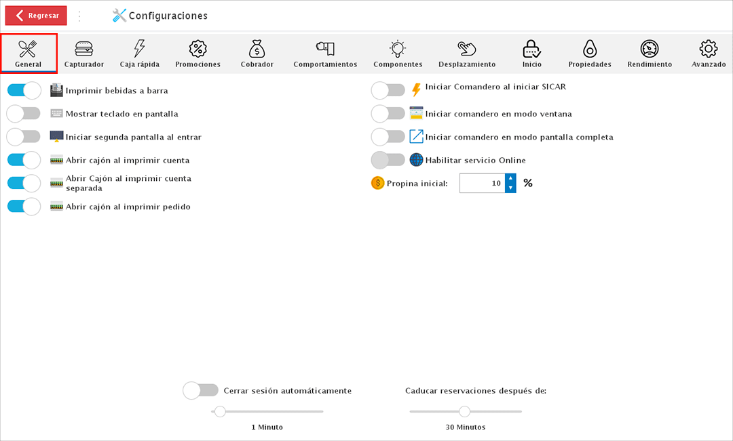The width and height of the screenshot is (733, 441).
Task: Click the Propina inicial up arrow
Action: pyautogui.click(x=510, y=178)
